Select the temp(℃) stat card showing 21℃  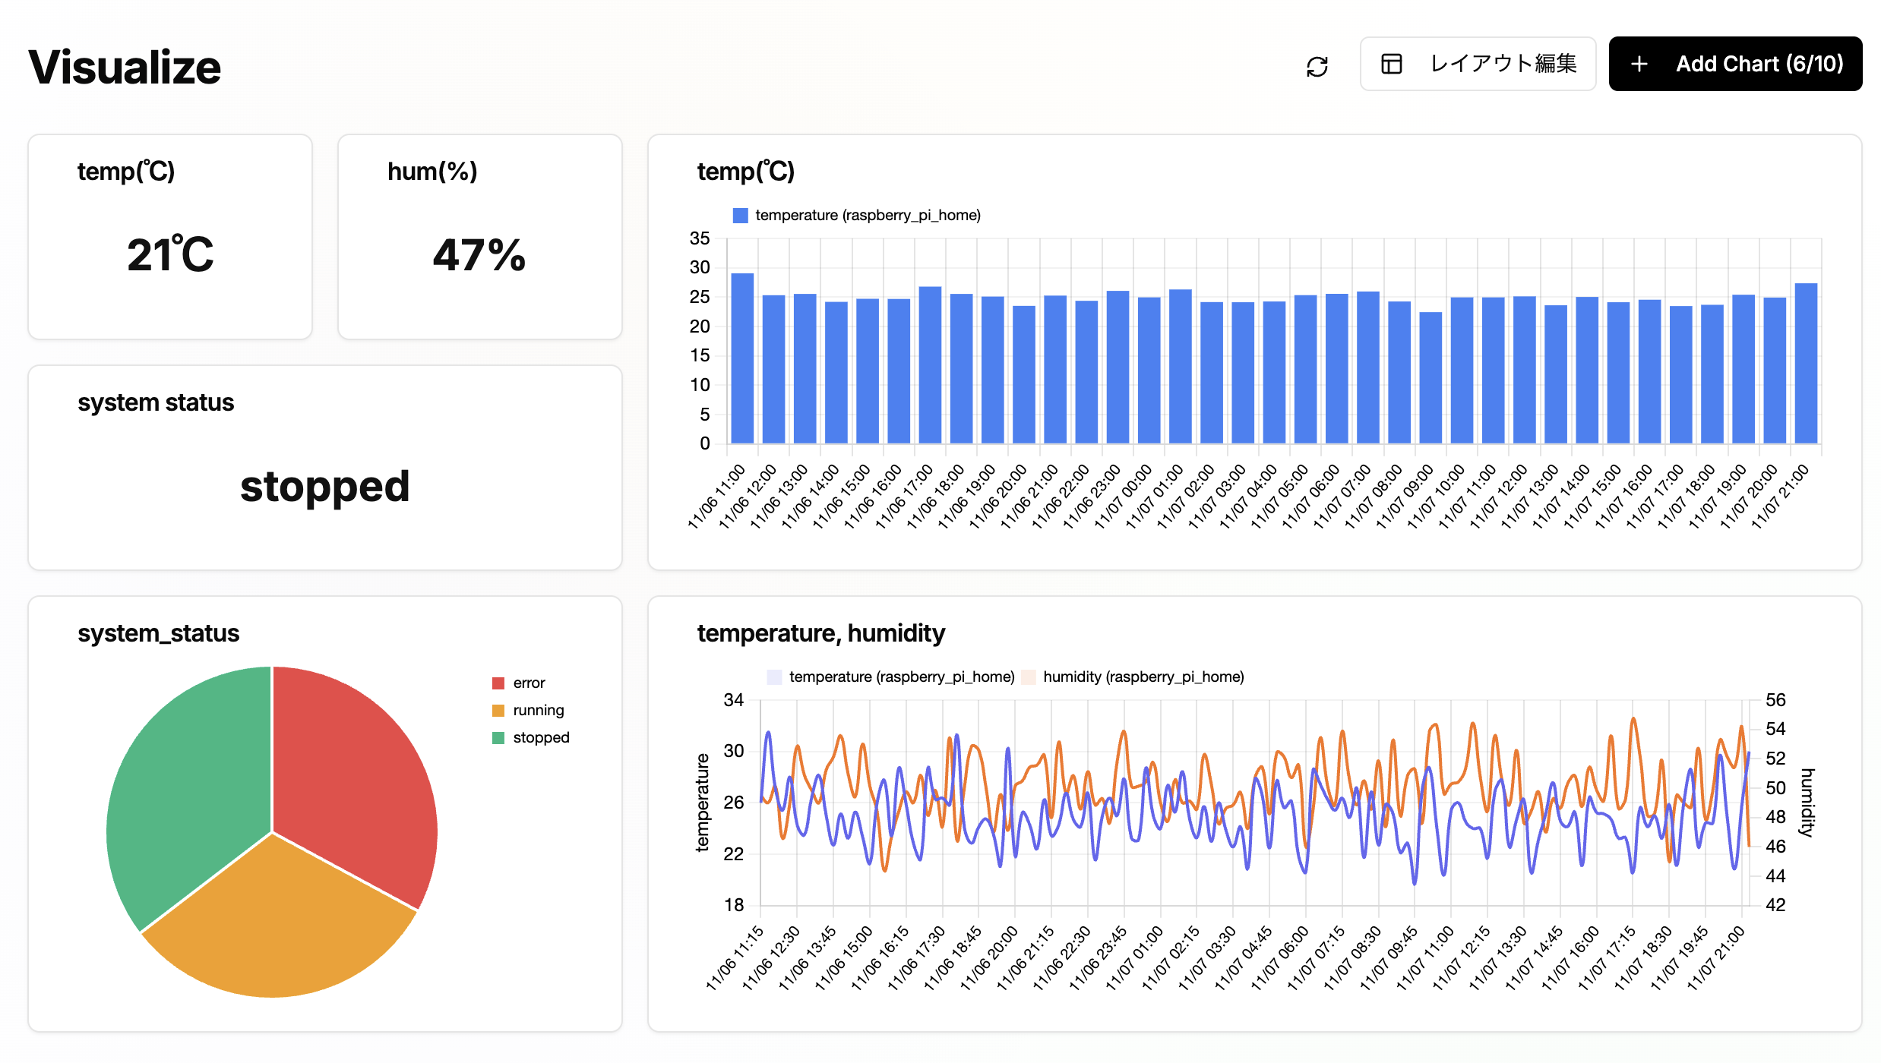[x=169, y=237]
